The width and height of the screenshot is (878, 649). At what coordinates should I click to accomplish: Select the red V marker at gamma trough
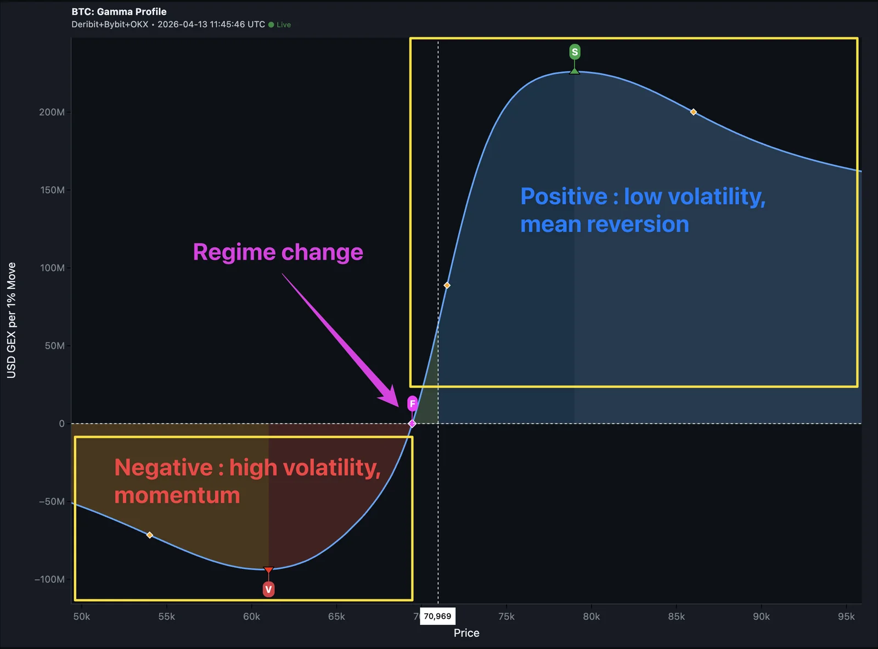(x=268, y=589)
